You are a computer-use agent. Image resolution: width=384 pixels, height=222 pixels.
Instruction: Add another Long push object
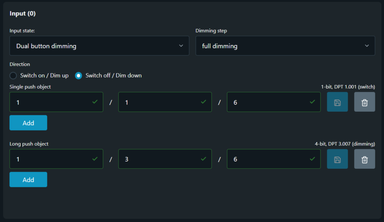(x=28, y=180)
